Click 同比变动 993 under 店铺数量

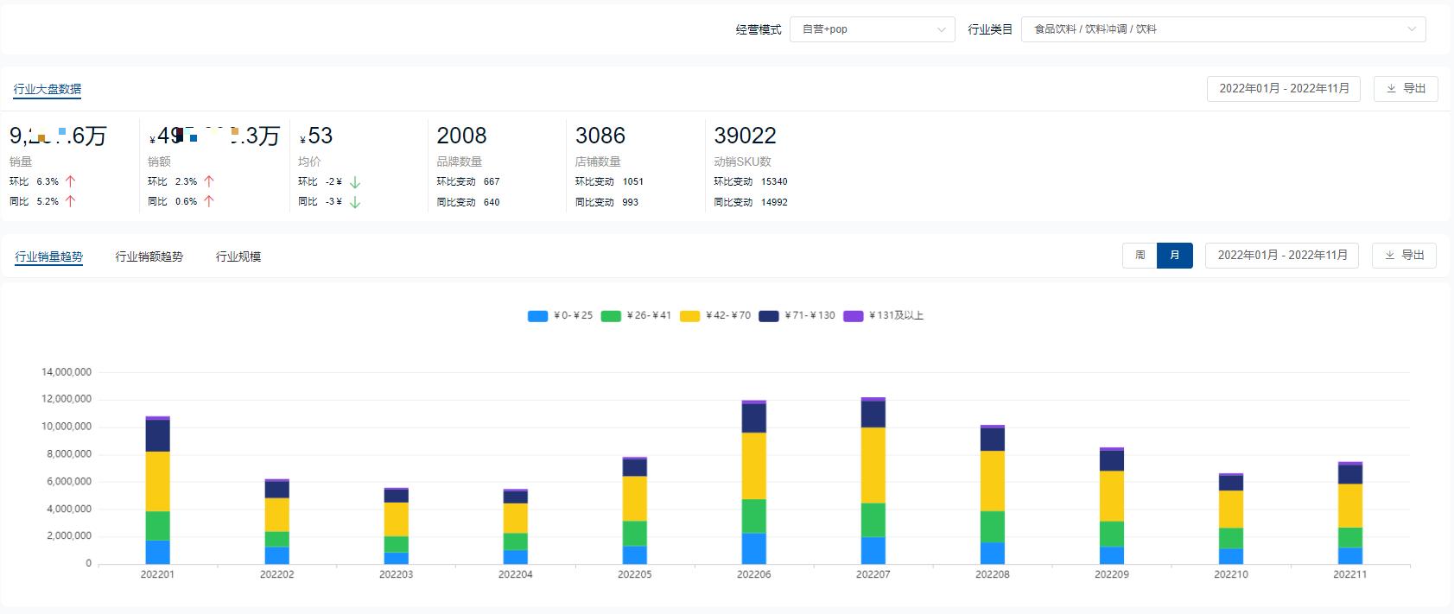coord(606,202)
